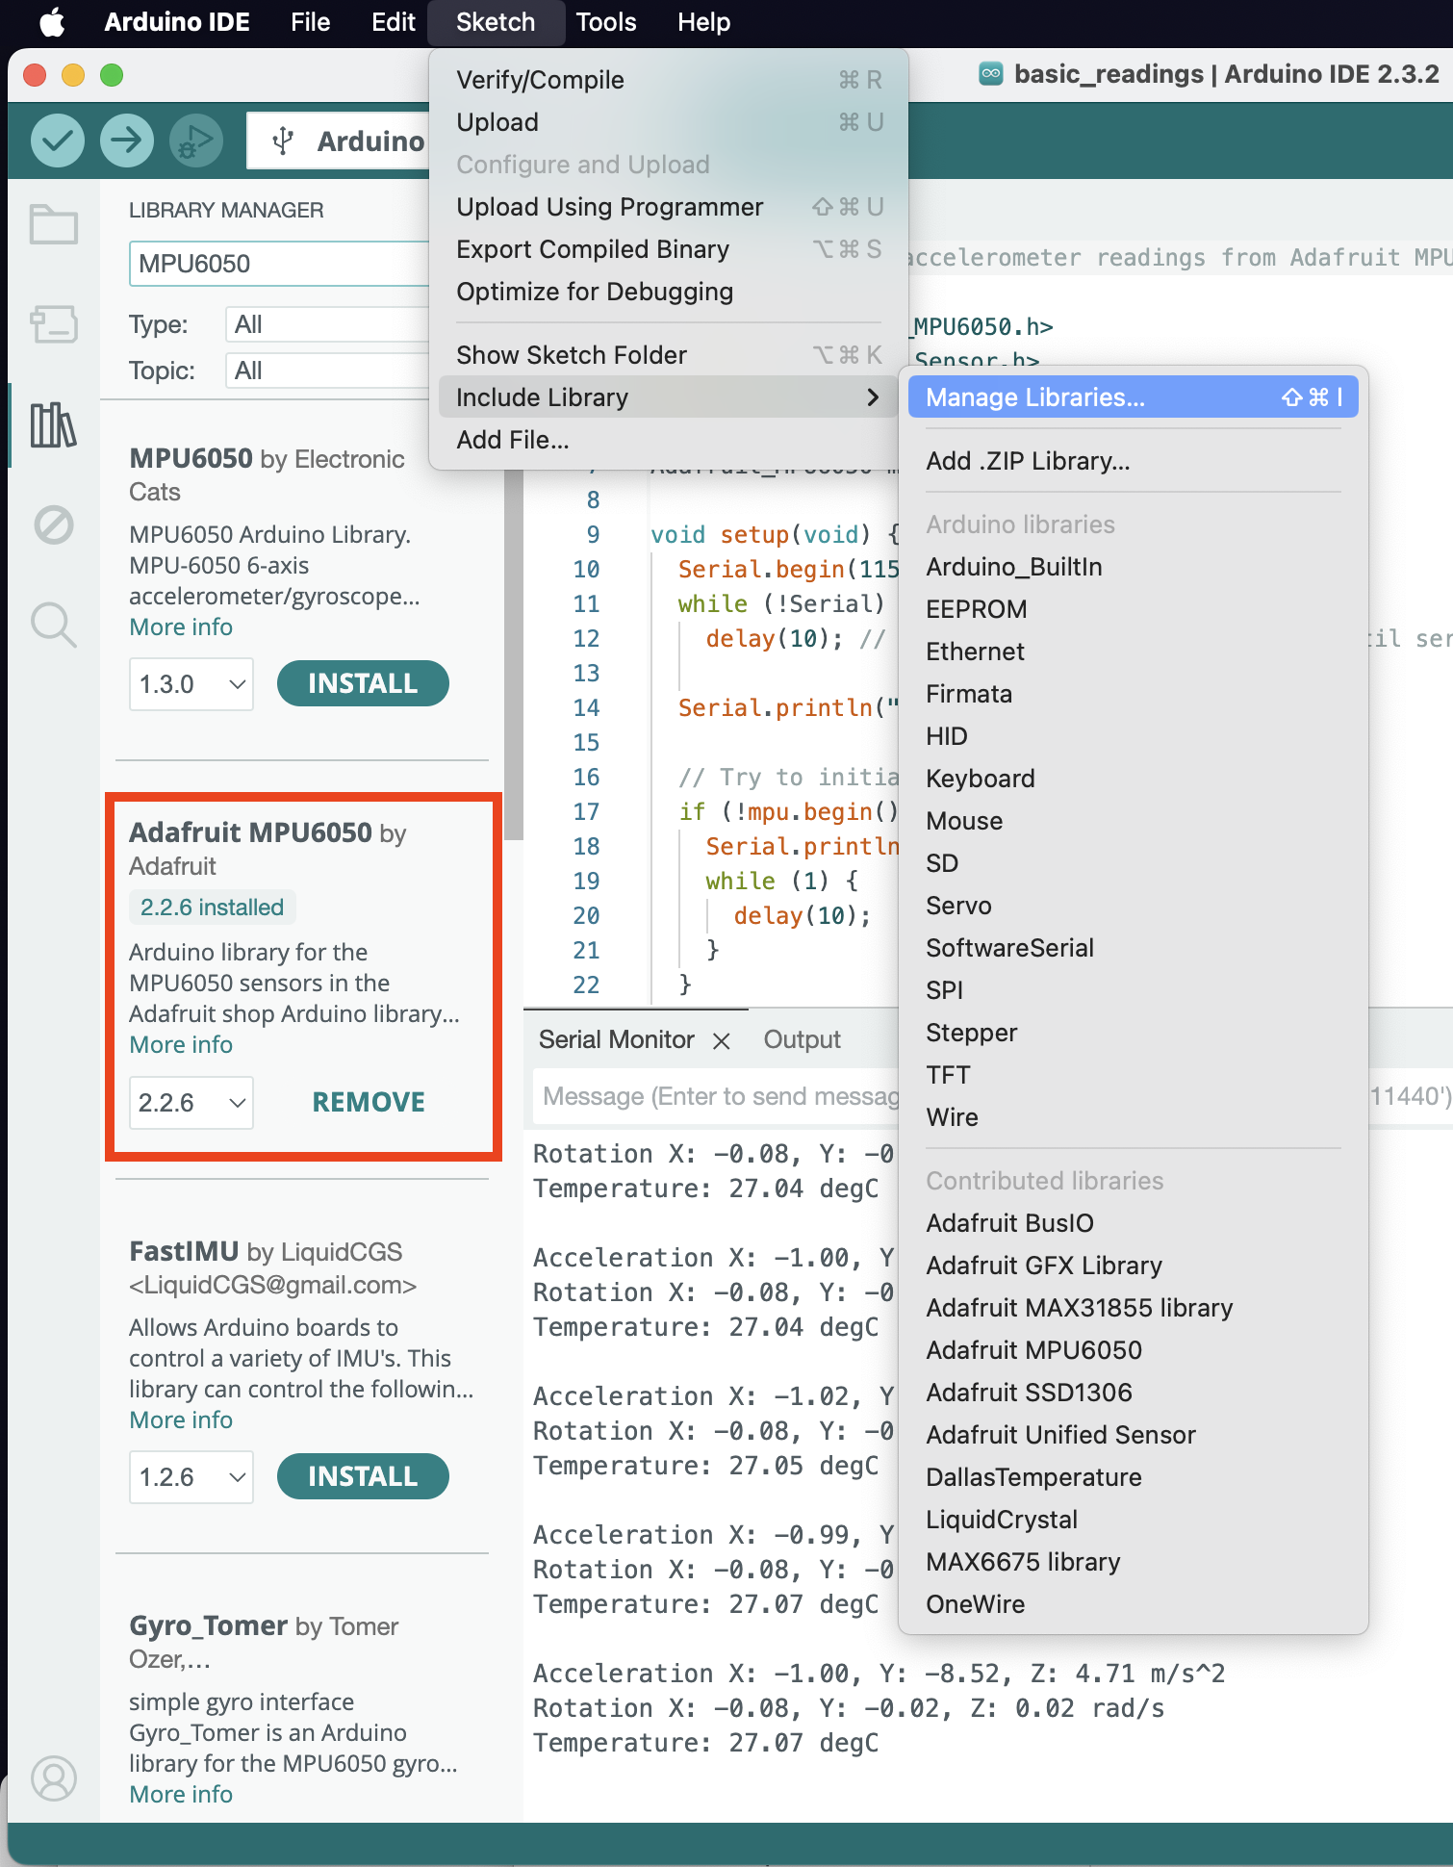Open the Debug sidebar icon
The image size is (1453, 1867).
[54, 524]
